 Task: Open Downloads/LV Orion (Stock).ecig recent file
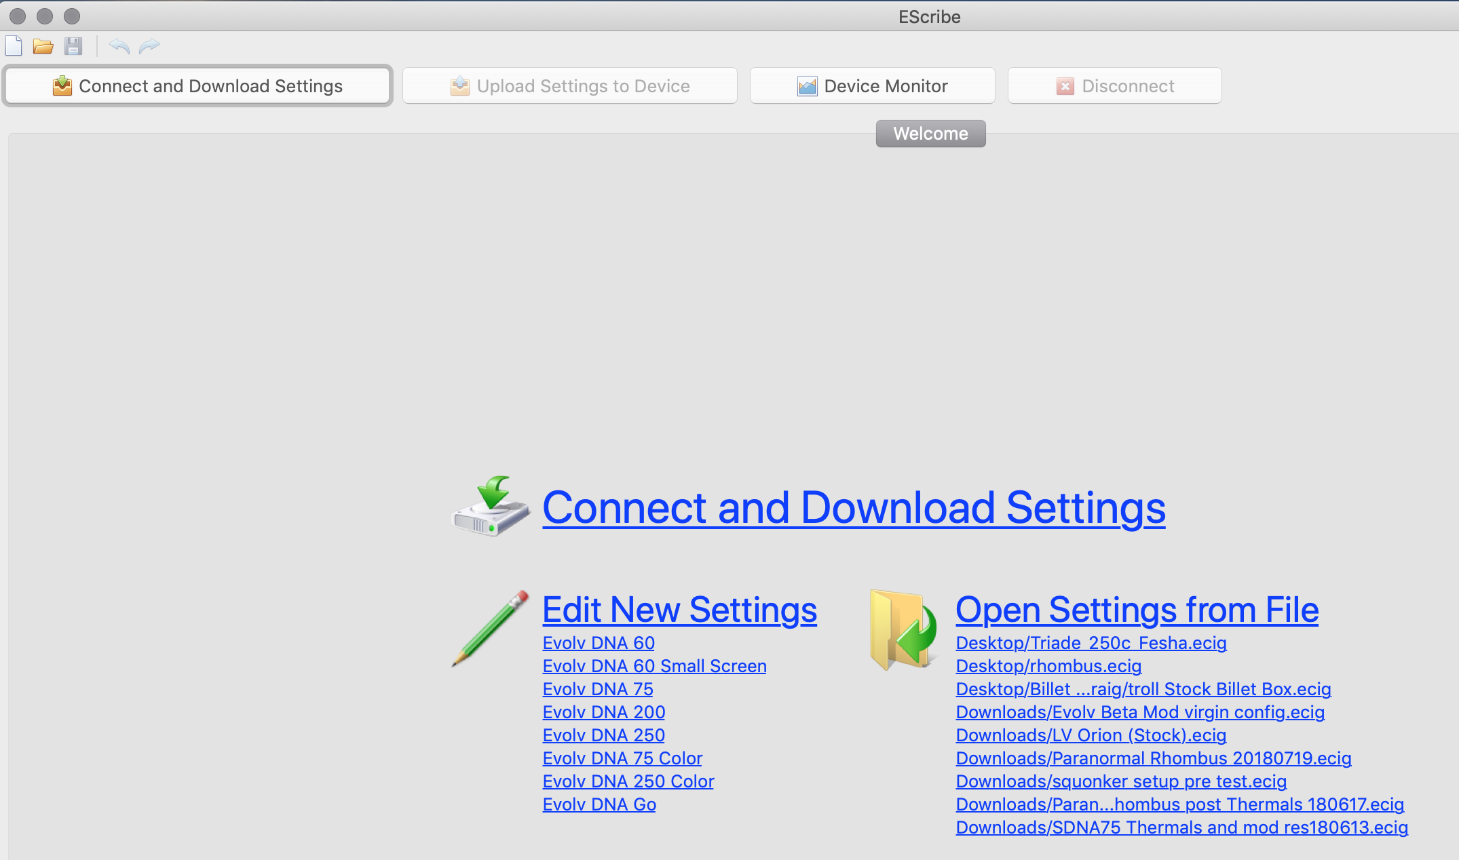pos(1091,735)
